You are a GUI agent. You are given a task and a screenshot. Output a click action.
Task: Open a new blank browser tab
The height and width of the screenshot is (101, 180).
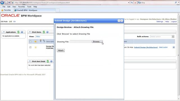pyautogui.click(x=58, y=10)
